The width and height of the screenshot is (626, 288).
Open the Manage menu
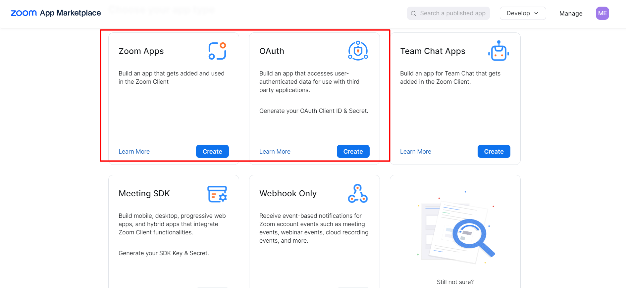pyautogui.click(x=571, y=14)
